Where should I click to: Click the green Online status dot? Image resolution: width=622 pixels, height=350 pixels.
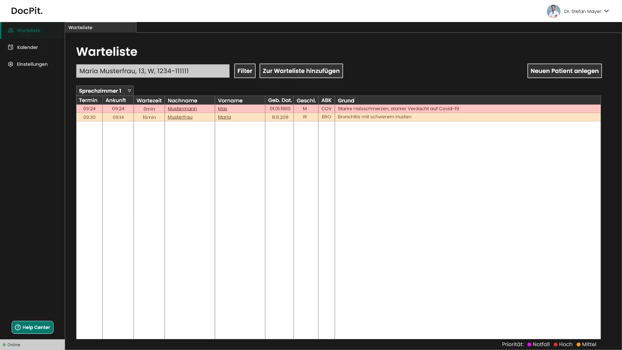(x=4, y=345)
